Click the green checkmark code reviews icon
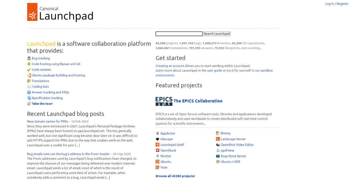Image resolution: width=352 pixels, height=183 pixels. click(x=29, y=70)
